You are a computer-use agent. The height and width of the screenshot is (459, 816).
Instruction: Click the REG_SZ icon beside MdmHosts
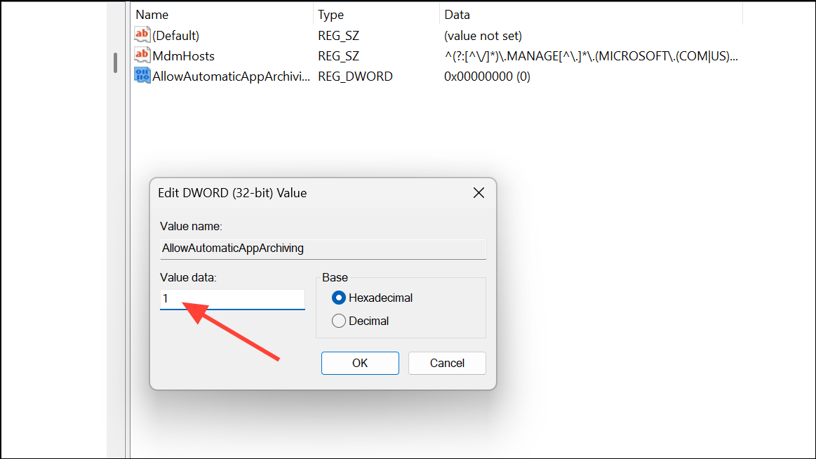pos(142,55)
